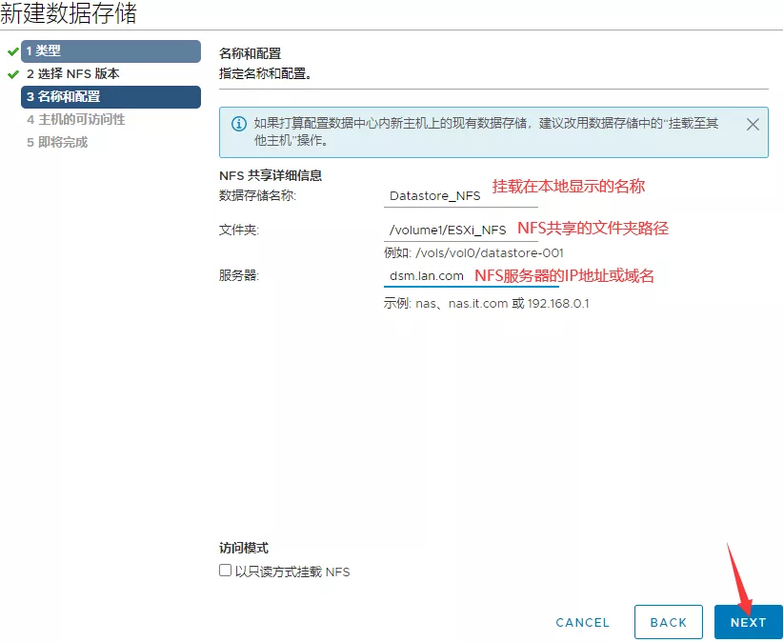Click the 数据存储名称 label

(x=257, y=195)
